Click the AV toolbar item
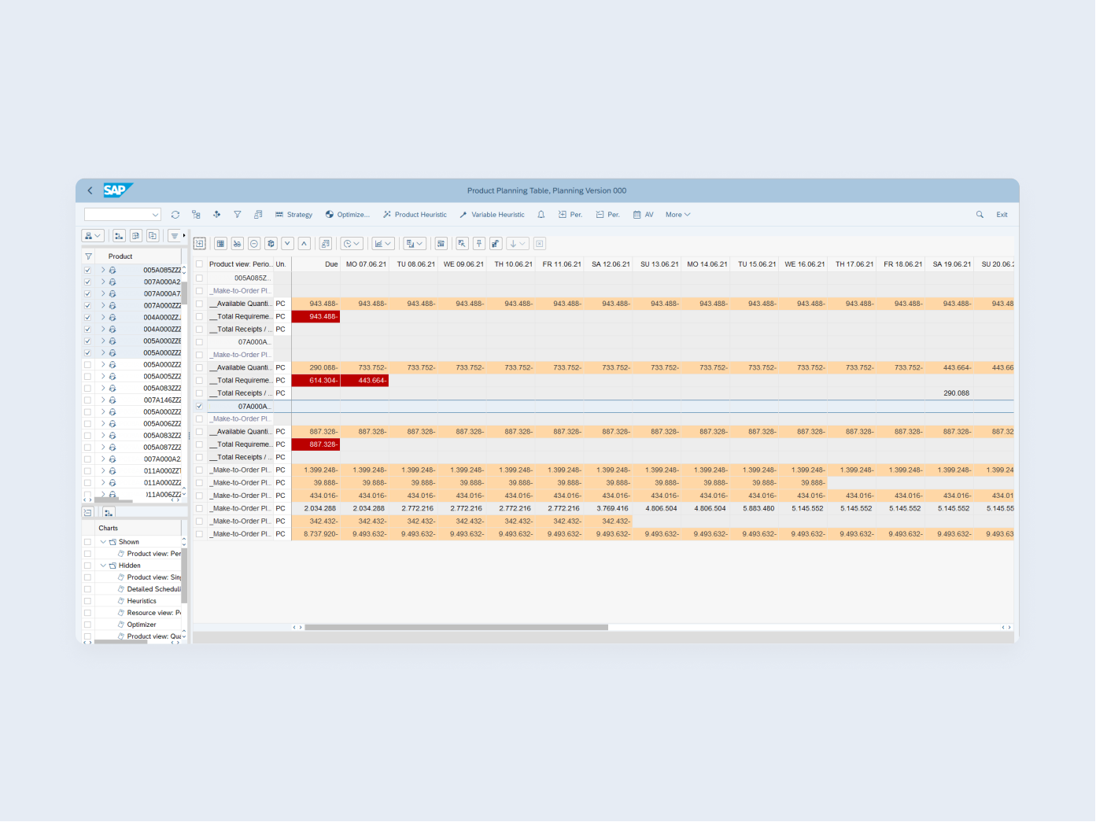This screenshot has height=822, width=1096. point(644,215)
